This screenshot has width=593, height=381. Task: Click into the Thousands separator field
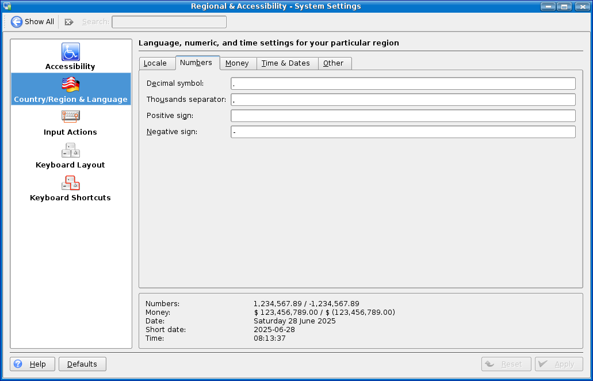[x=403, y=100]
